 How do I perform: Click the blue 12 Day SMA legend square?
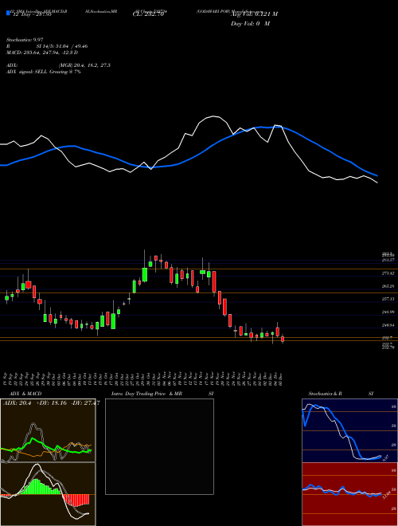pyautogui.click(x=8, y=13)
